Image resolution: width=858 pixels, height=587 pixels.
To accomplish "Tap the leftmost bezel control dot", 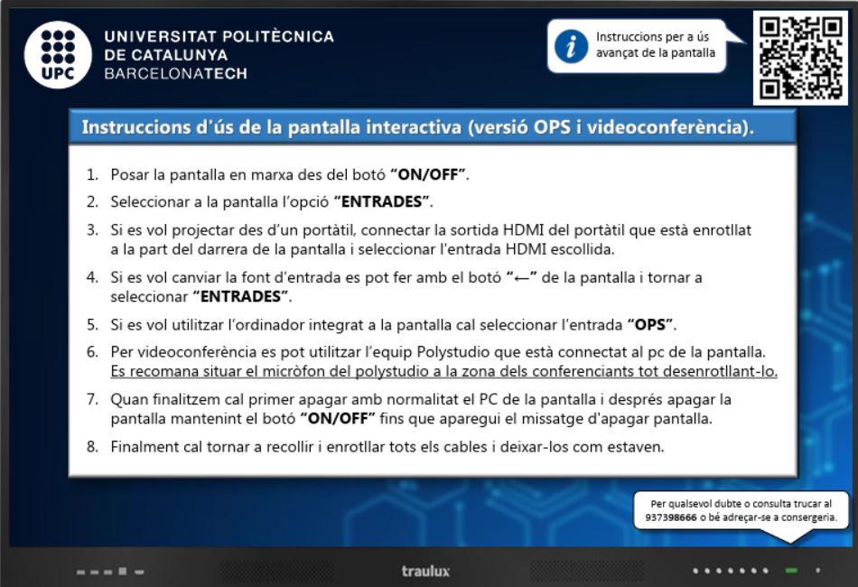I will click(x=79, y=571).
